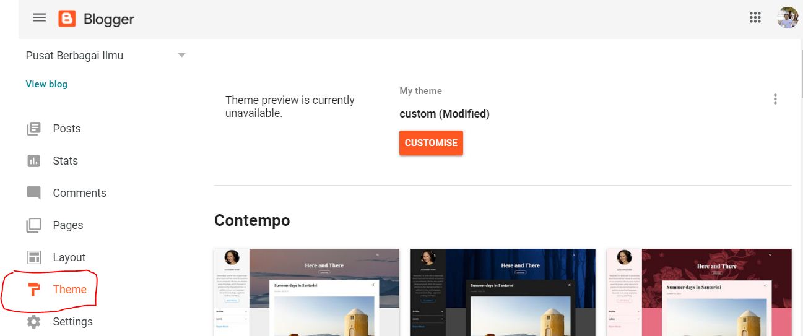Click the Blogger title text

point(109,19)
